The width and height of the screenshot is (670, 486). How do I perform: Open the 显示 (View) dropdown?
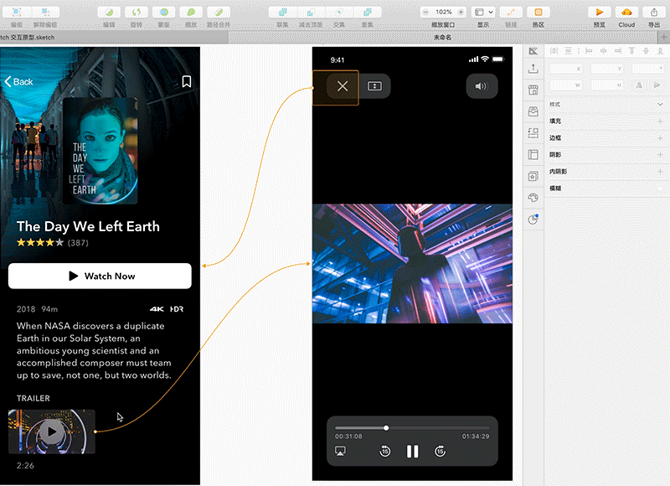[x=483, y=12]
